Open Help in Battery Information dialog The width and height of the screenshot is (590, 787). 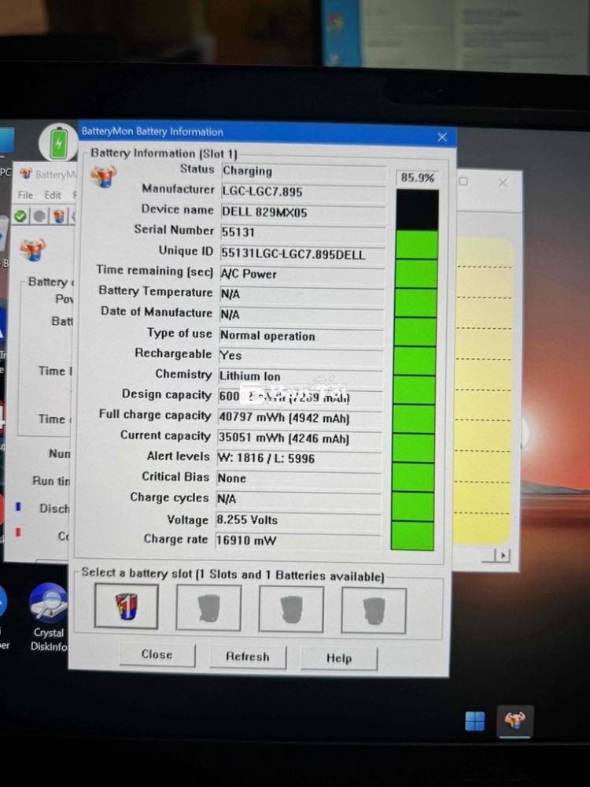(x=338, y=658)
